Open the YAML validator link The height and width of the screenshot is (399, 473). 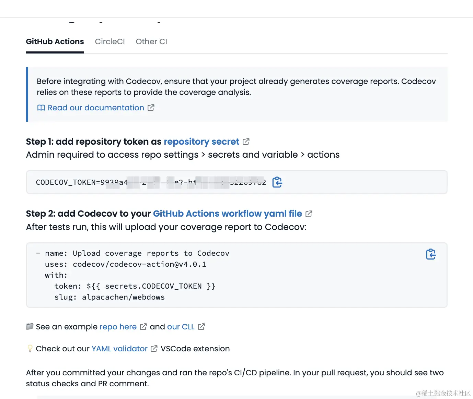(119, 349)
